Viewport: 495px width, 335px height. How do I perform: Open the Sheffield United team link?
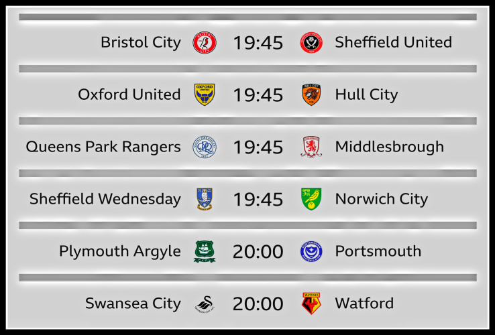pyautogui.click(x=393, y=42)
